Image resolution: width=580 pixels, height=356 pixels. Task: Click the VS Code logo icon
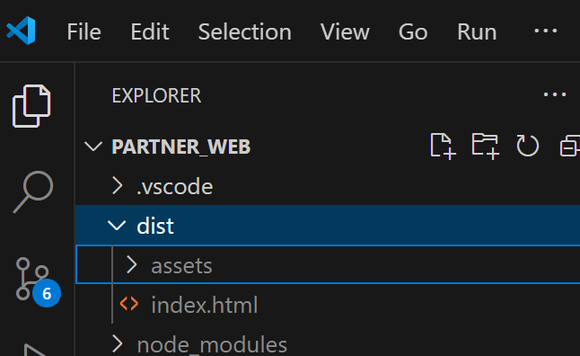(x=21, y=31)
